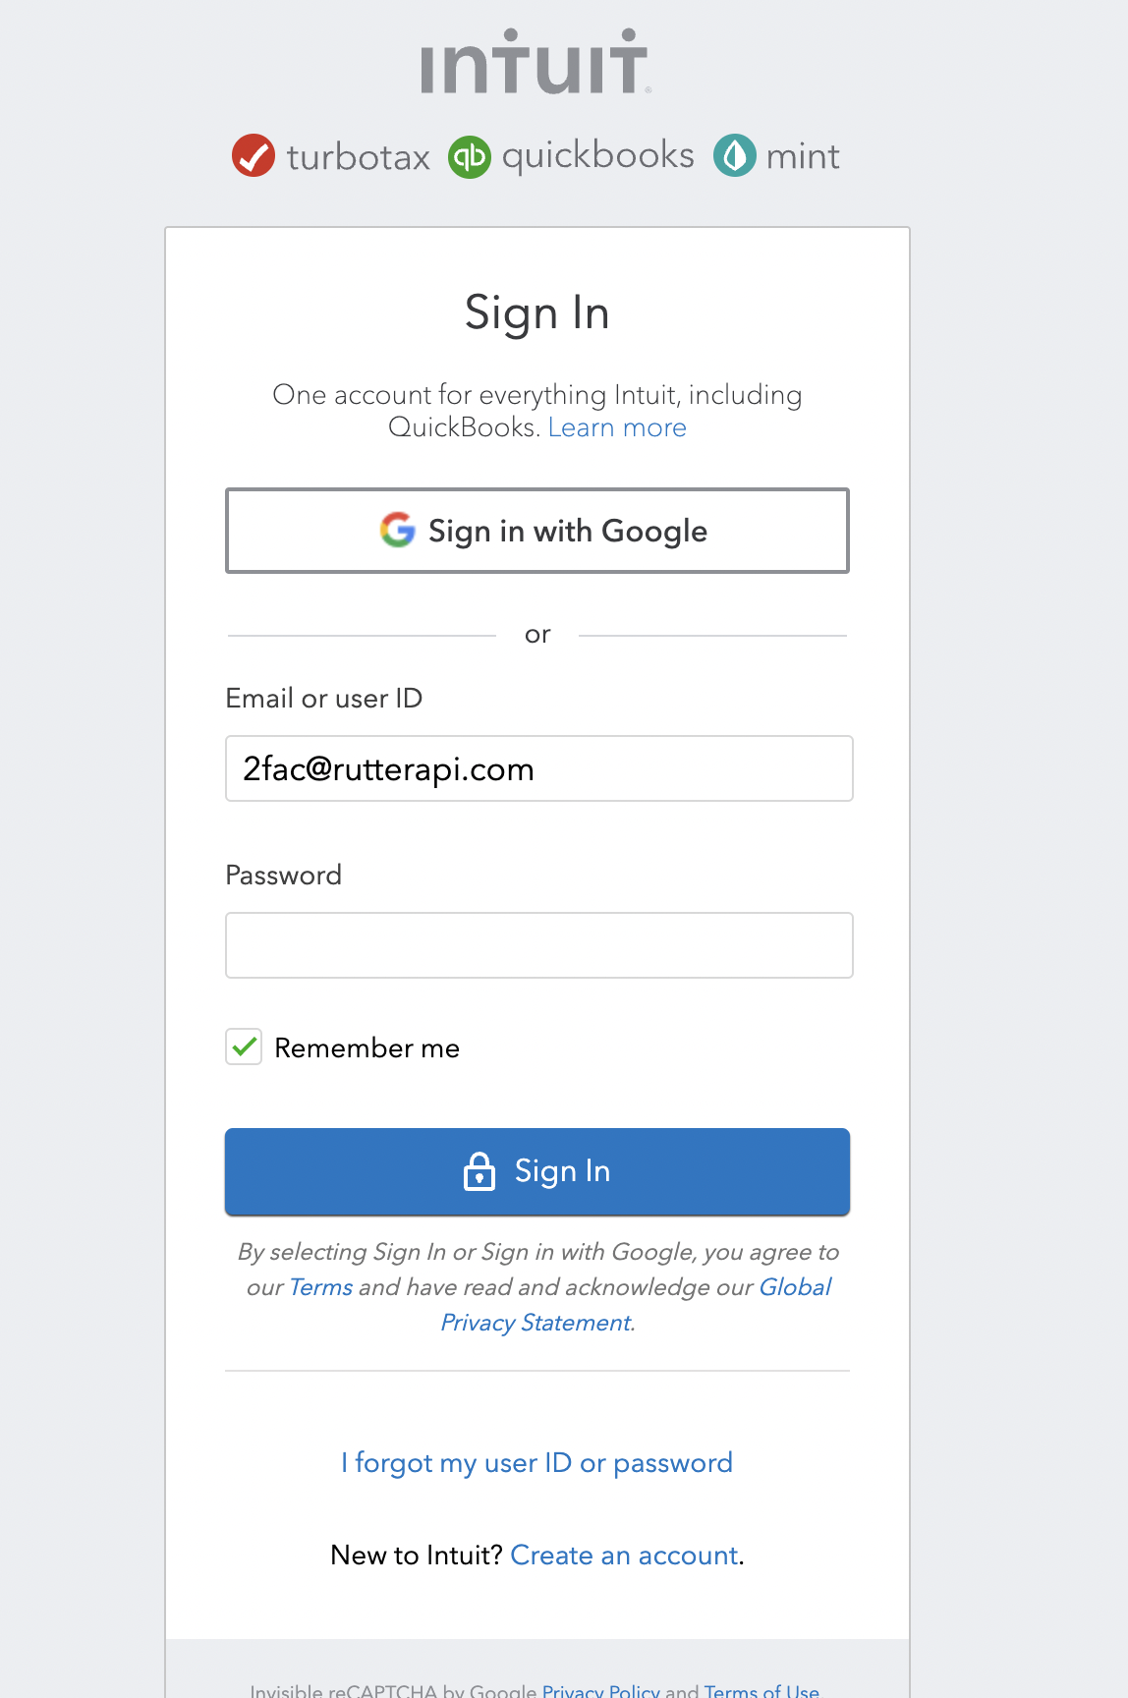This screenshot has width=1128, height=1698.
Task: Click the empty Password field
Action: (x=538, y=944)
